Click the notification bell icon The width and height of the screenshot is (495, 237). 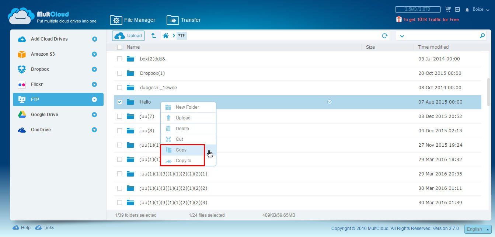coord(467,10)
